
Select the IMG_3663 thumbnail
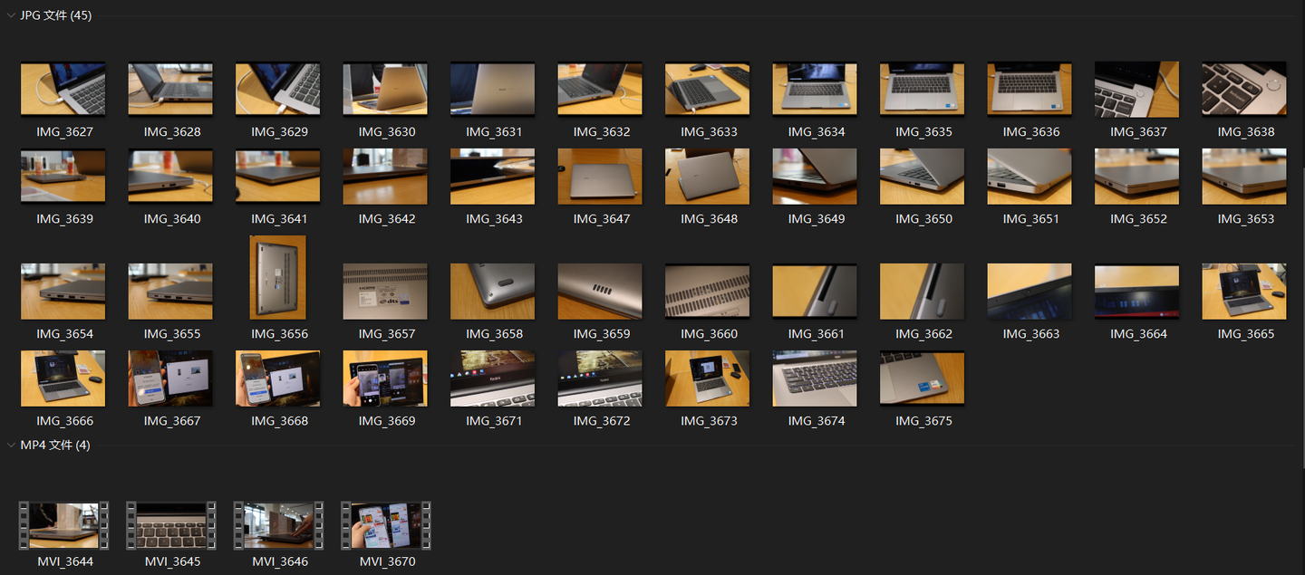click(1029, 291)
